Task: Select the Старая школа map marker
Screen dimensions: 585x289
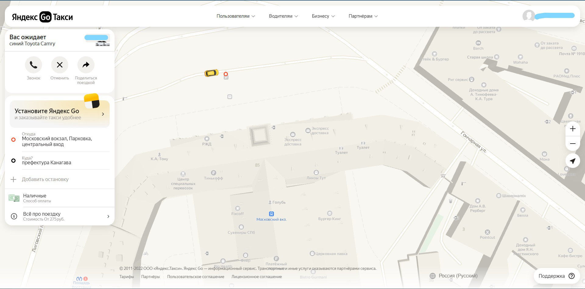Action: pyautogui.click(x=497, y=57)
